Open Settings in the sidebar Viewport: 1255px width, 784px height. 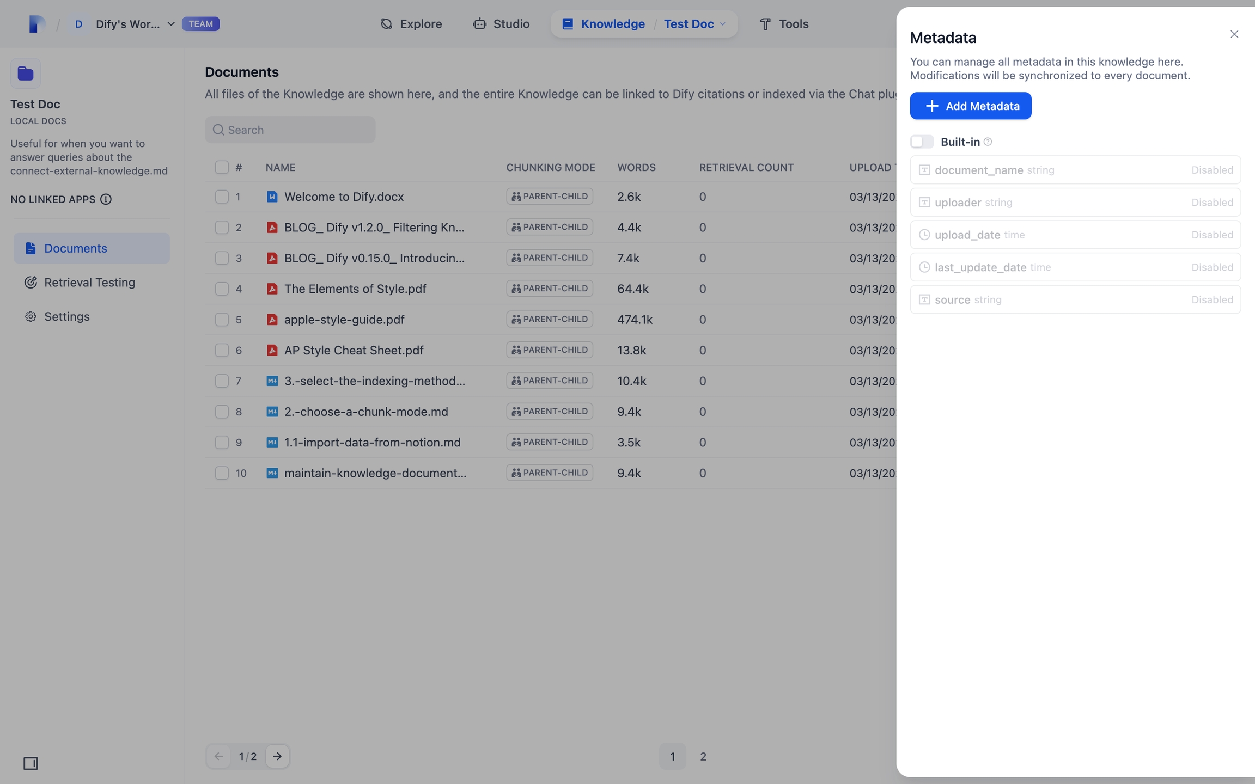coord(66,316)
